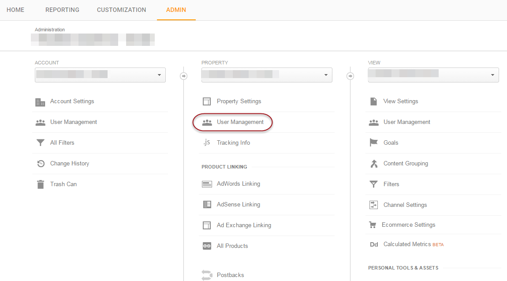
Task: Click the Trash Can icon
Action: pyautogui.click(x=40, y=184)
